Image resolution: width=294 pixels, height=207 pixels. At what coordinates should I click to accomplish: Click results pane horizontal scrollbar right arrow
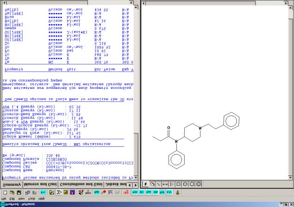pos(131,3)
